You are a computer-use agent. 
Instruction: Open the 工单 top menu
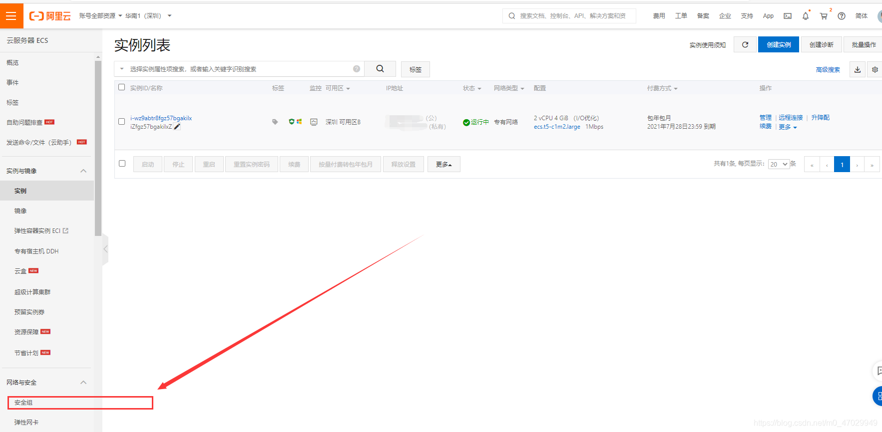point(681,16)
